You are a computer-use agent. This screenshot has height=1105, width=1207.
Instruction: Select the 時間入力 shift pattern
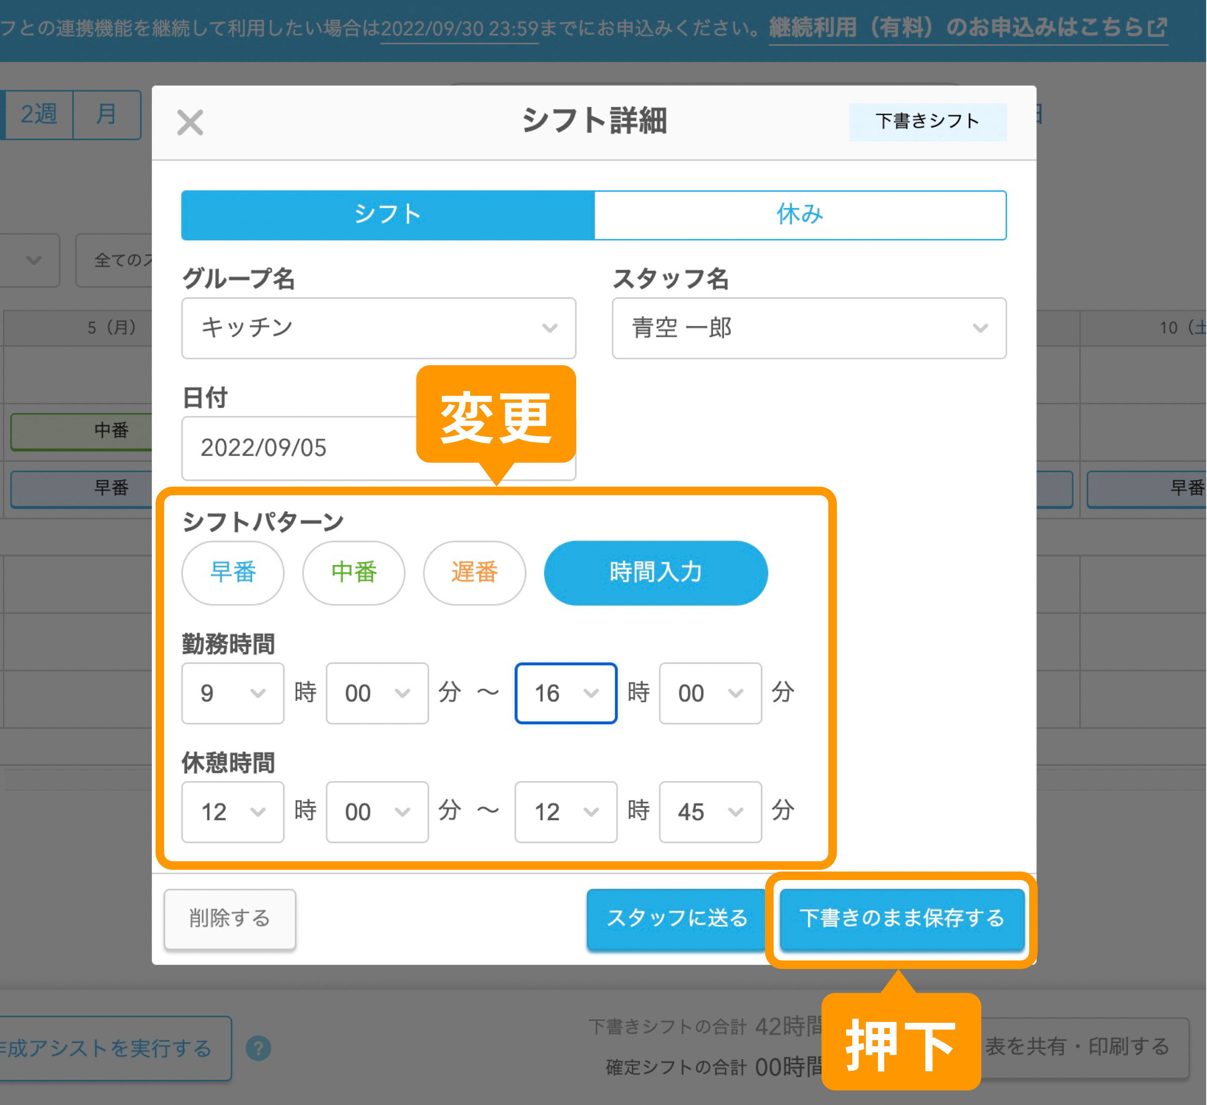(656, 573)
